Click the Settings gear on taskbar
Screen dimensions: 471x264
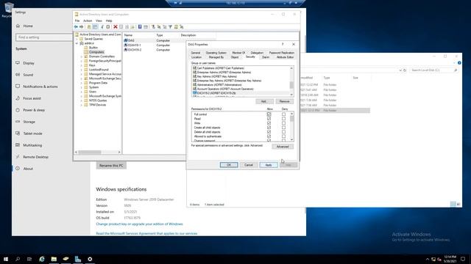[90, 259]
